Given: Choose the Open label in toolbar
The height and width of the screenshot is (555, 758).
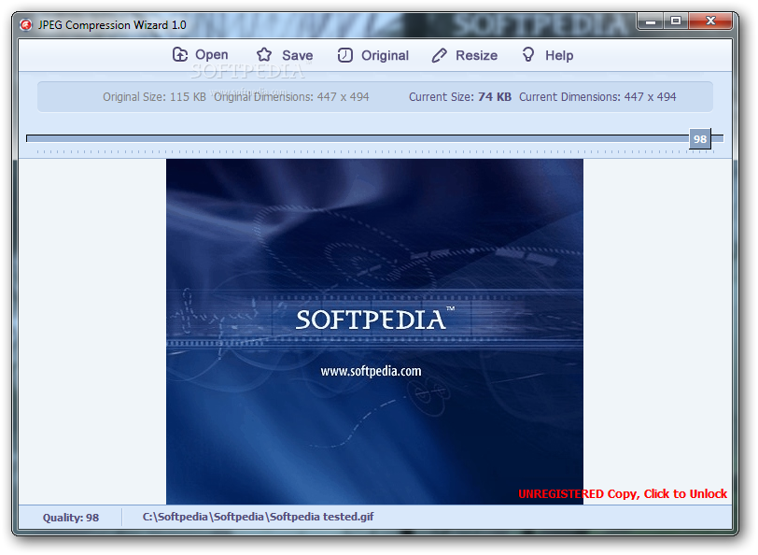Looking at the screenshot, I should click(212, 55).
